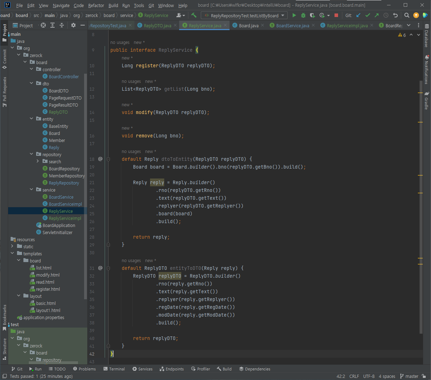431x380 pixels.
Task: Toggle the read-only lock icon in status bar
Action: point(424,376)
